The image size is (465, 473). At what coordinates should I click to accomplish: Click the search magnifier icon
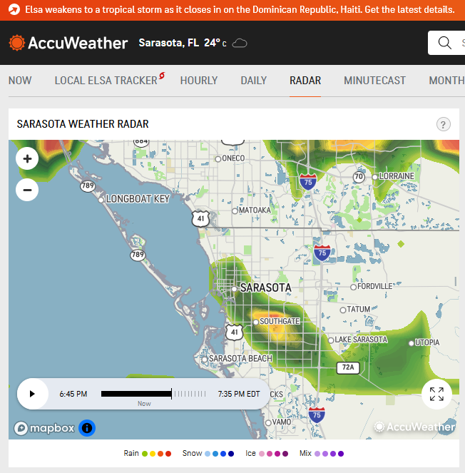click(444, 43)
